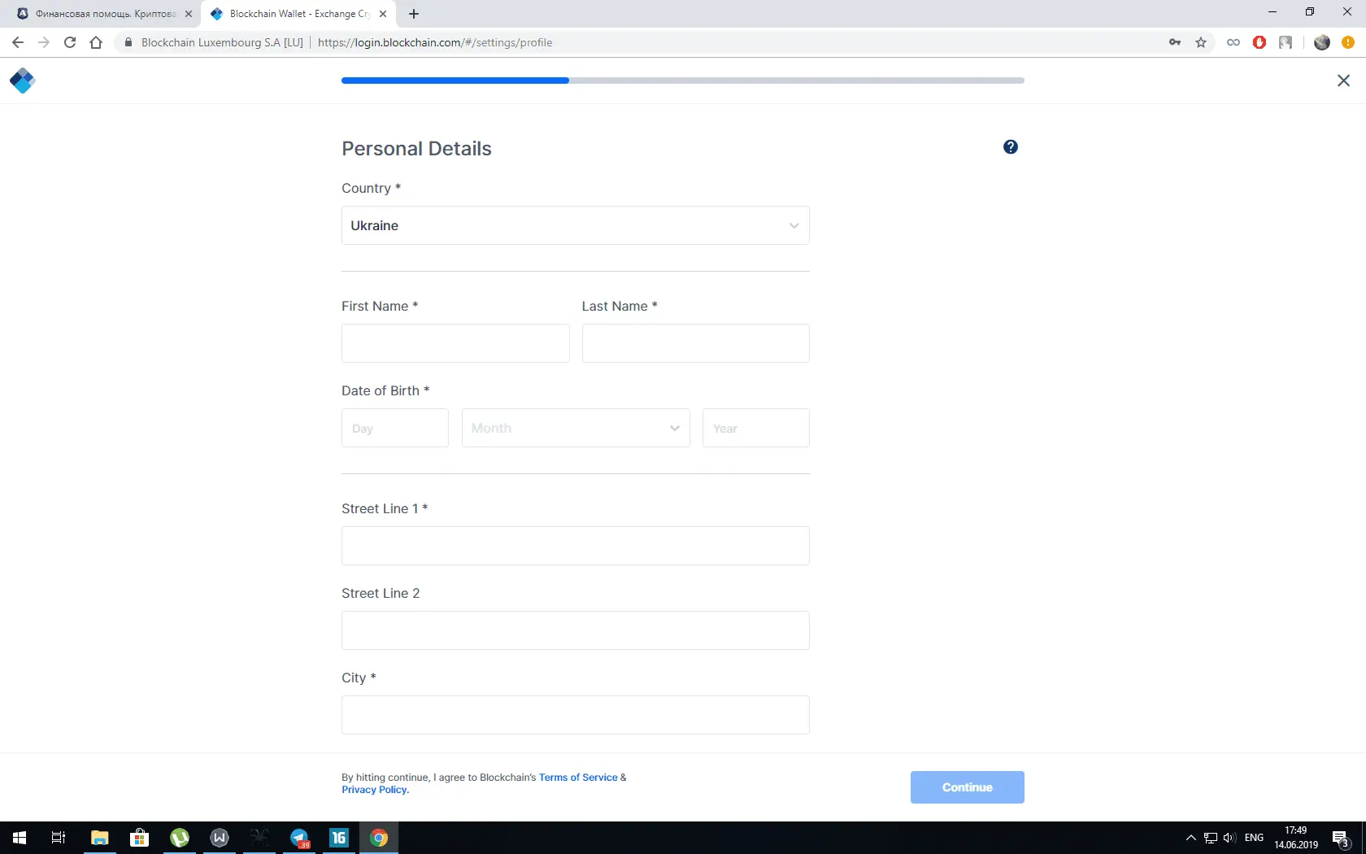Click into the Street Line 1 field
Viewport: 1366px width, 854px height.
click(575, 546)
